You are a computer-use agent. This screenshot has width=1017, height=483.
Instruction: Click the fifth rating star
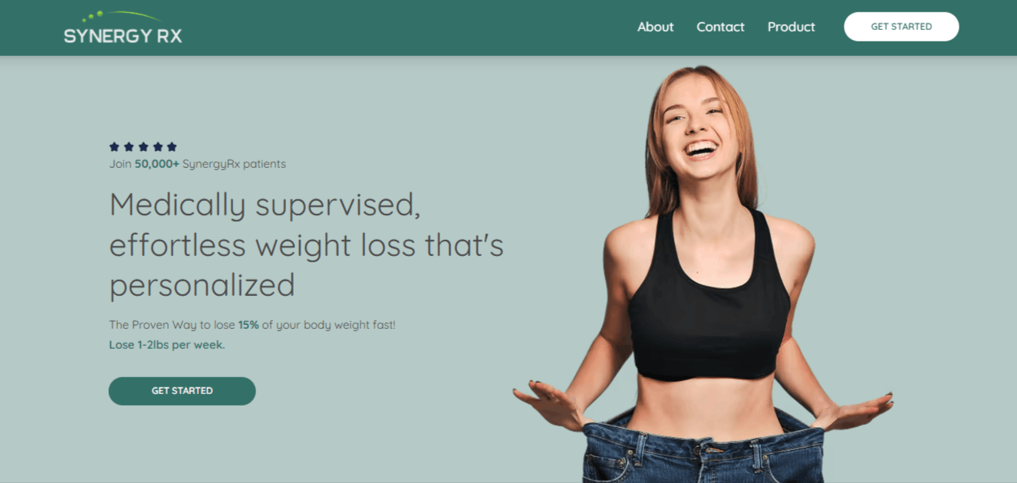172,146
